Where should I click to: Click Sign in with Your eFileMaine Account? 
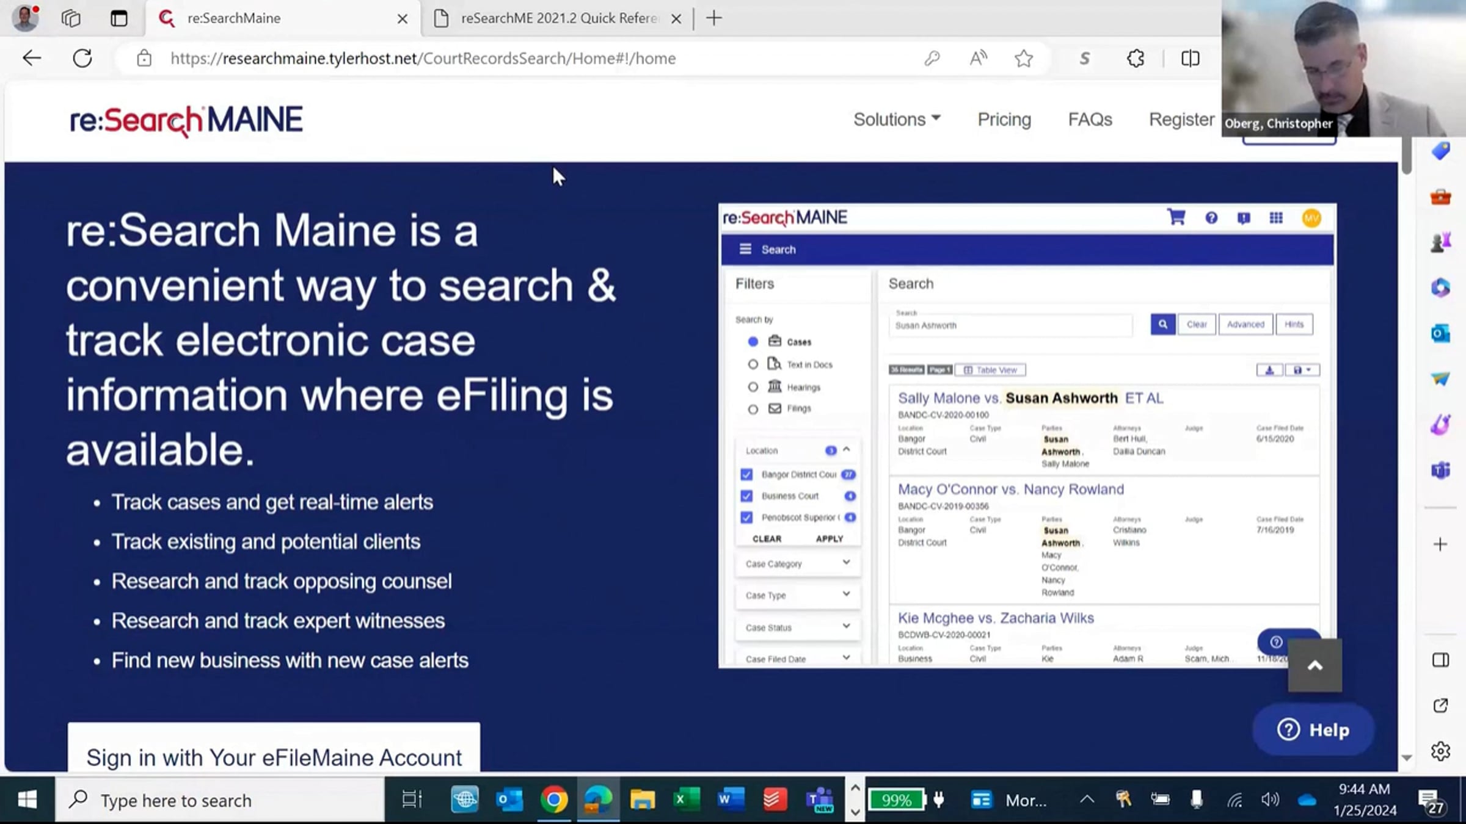point(274,757)
